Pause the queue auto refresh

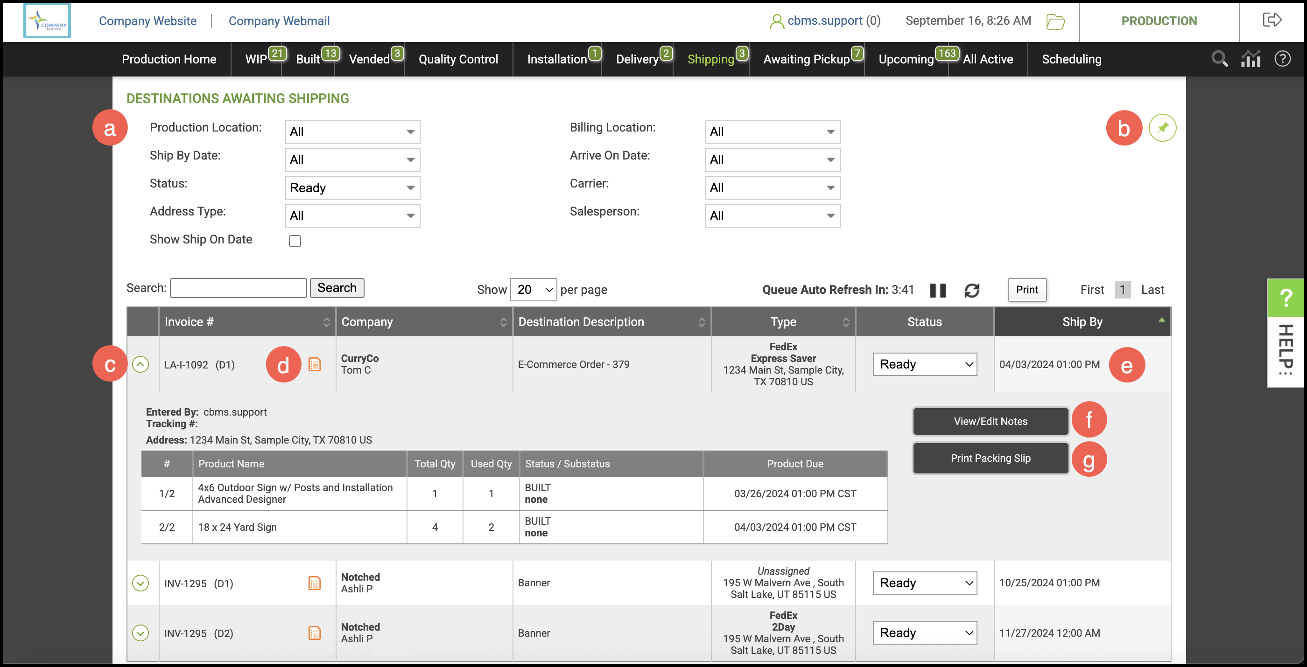[937, 290]
